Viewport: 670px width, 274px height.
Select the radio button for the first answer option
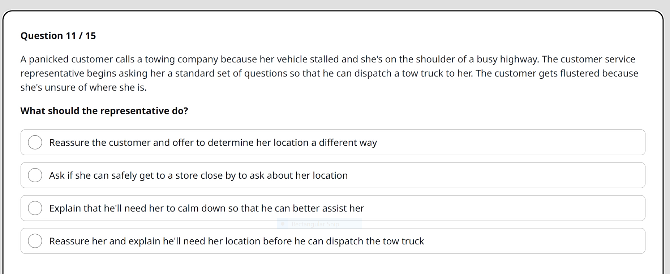pos(35,142)
